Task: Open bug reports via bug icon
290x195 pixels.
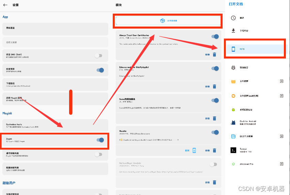Action: [x=233, y=68]
